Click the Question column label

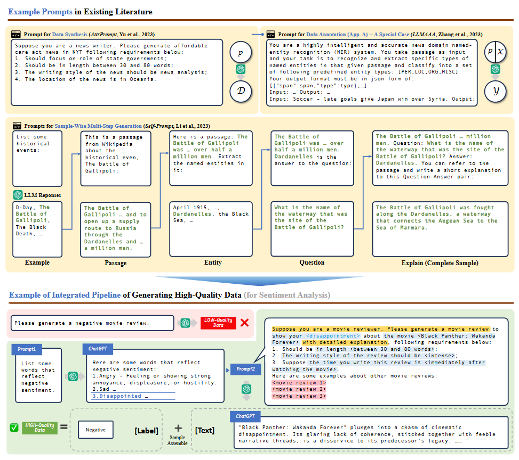pos(312,262)
